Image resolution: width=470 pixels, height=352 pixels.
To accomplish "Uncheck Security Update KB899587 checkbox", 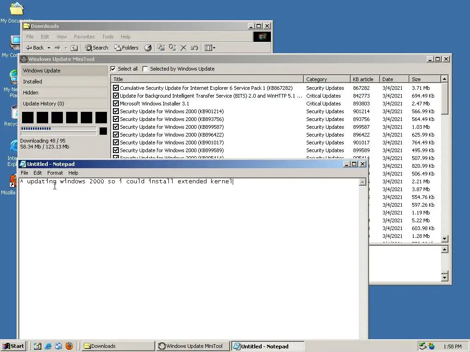I will pyautogui.click(x=116, y=127).
